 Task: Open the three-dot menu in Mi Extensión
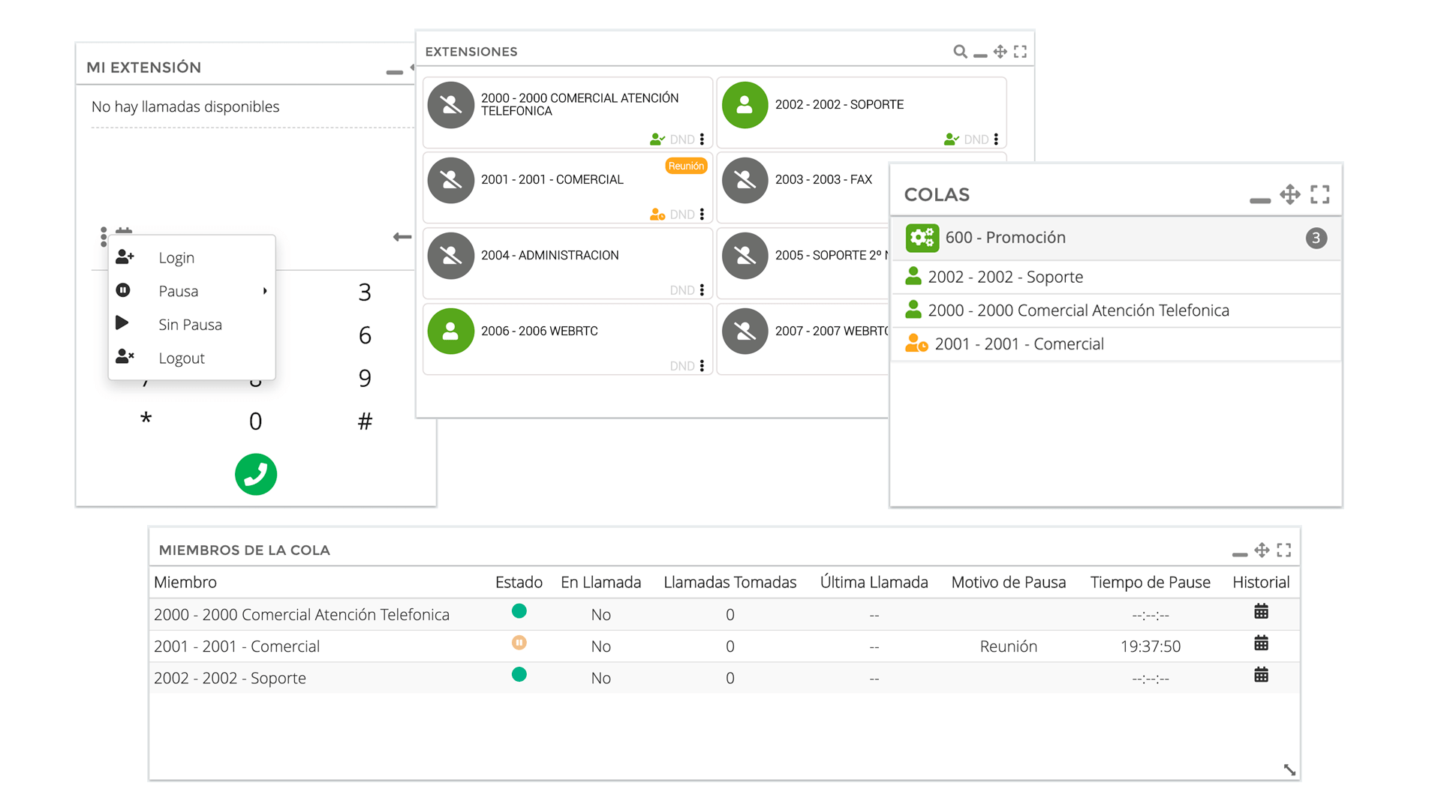click(104, 237)
